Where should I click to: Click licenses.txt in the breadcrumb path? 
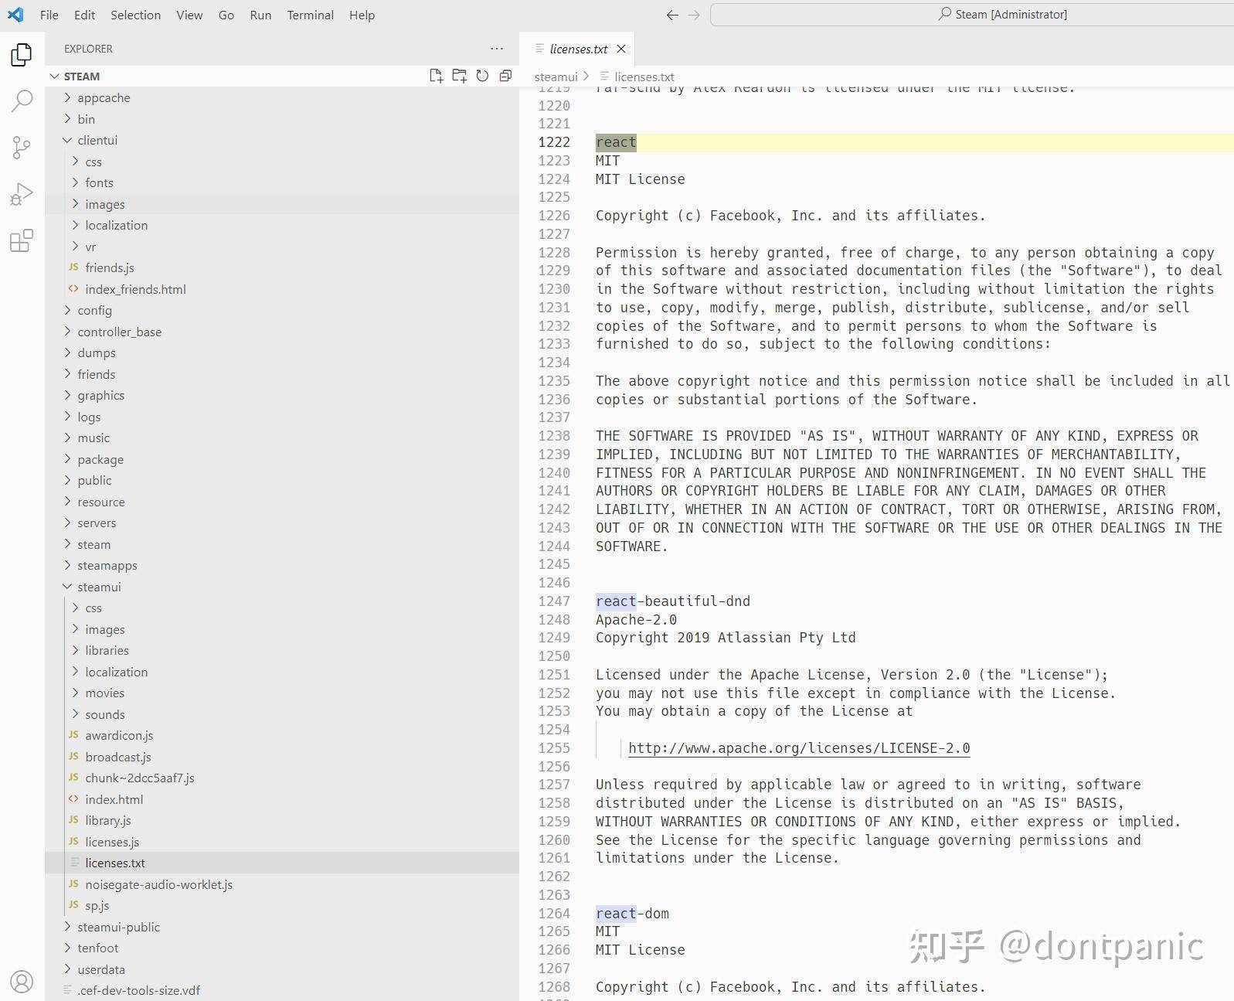click(644, 77)
